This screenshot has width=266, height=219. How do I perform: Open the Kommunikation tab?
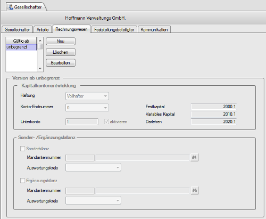point(154,29)
